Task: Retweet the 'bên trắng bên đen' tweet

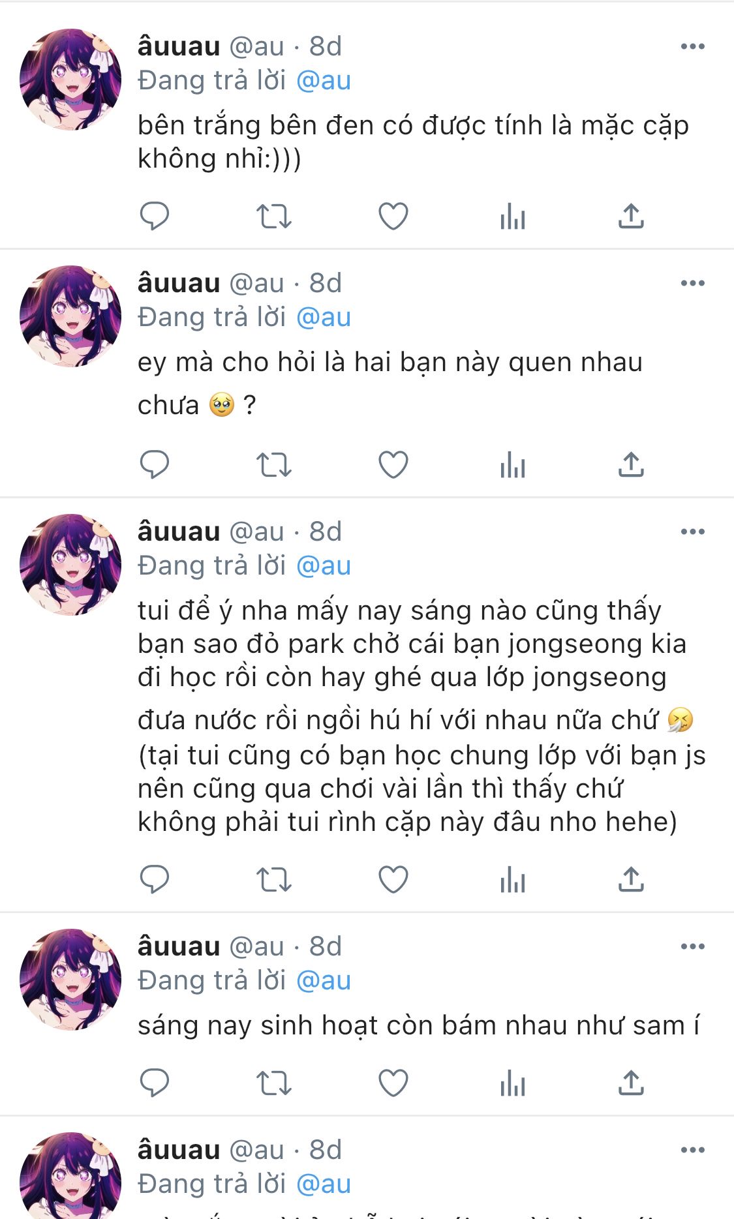Action: tap(273, 217)
